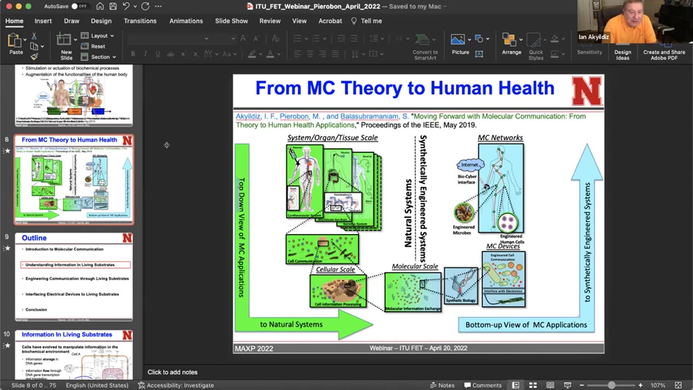Open the undo history dropdown arrow
The image size is (693, 390).
point(134,6)
